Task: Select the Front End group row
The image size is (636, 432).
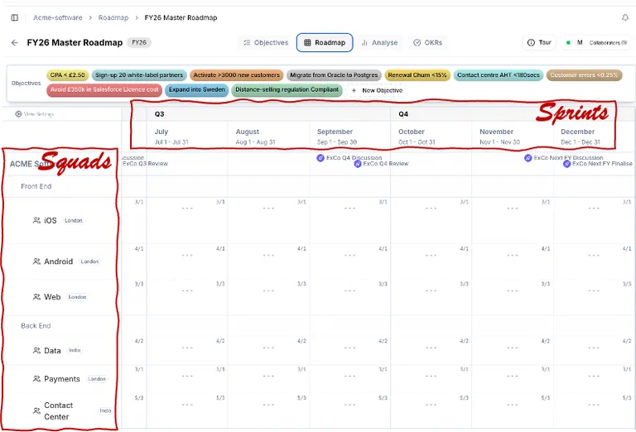Action: click(60, 186)
